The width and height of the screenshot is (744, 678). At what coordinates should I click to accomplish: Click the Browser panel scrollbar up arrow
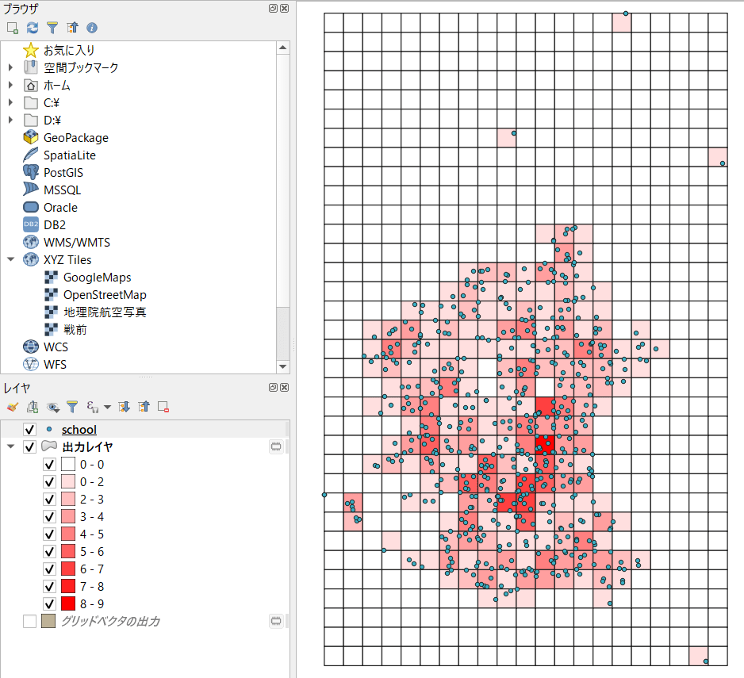pos(283,48)
